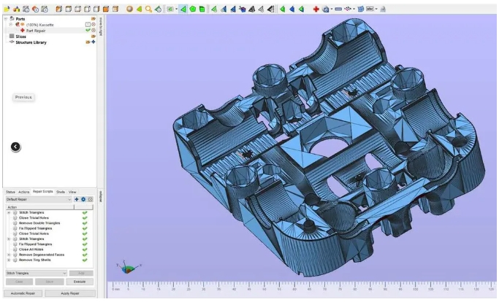
Task: Switch to the Status tab
Action: tap(10, 192)
